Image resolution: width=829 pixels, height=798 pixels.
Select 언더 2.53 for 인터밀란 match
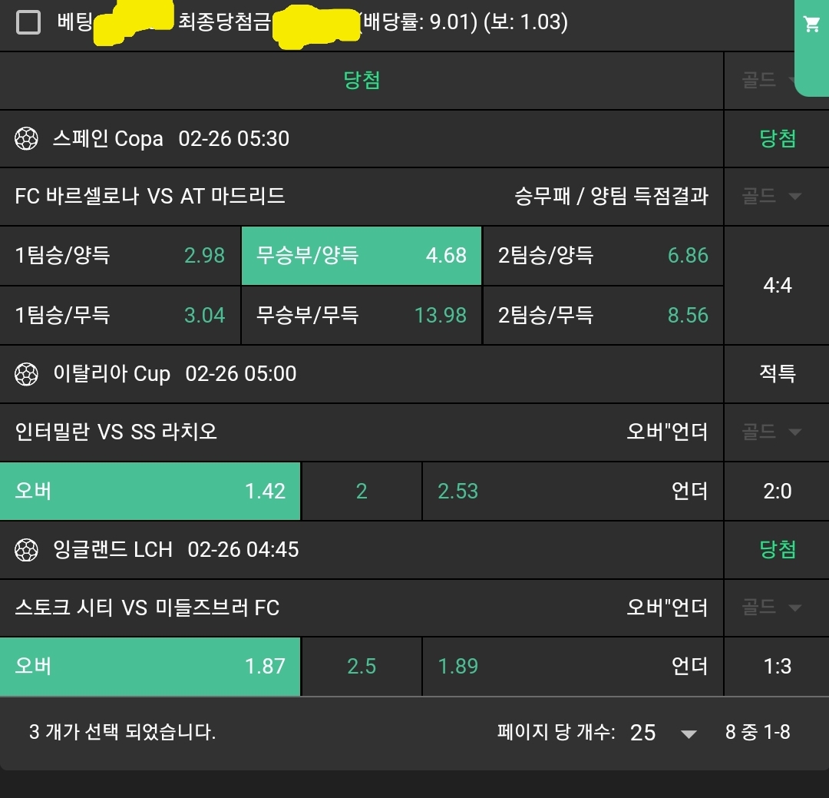573,491
